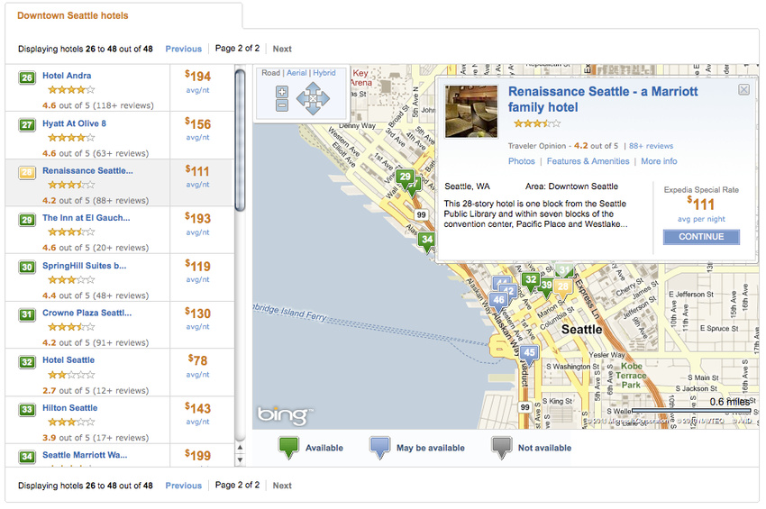Click the $111 Expedia Special Rate price
The image size is (766, 509).
pos(701,204)
